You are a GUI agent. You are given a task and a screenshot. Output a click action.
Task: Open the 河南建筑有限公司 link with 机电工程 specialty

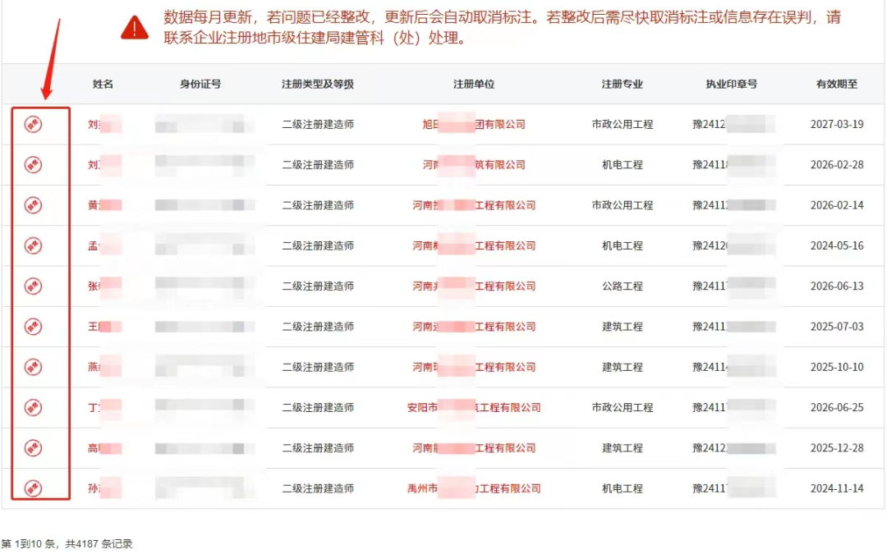coord(473,165)
